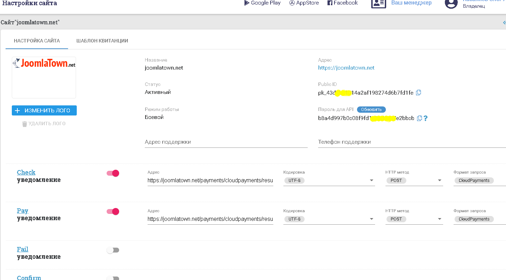Click the manager ID card icon
The height and width of the screenshot is (280, 506).
379,3
